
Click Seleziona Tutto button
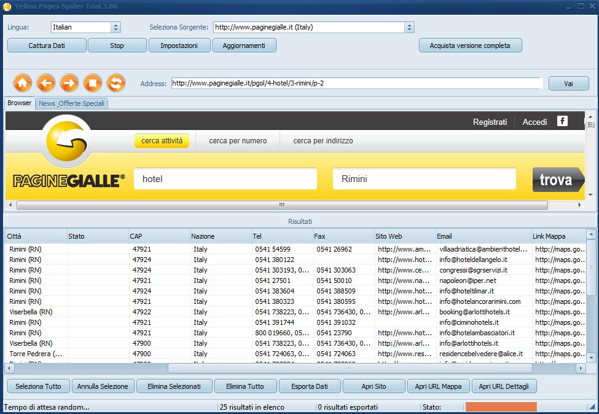click(38, 386)
